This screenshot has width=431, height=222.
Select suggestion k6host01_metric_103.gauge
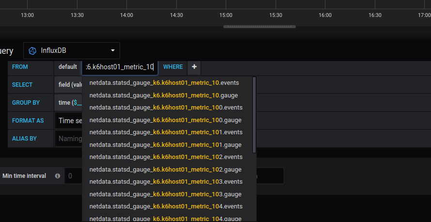(x=168, y=194)
